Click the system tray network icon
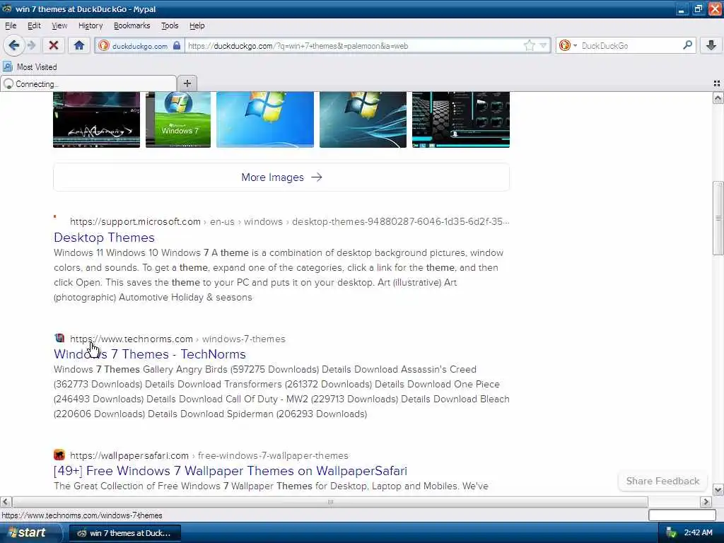724x543 pixels. pos(670,533)
